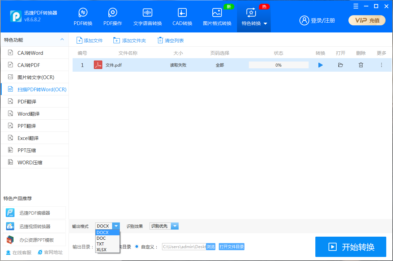Open 办公资源PPT模板 product

(34, 240)
